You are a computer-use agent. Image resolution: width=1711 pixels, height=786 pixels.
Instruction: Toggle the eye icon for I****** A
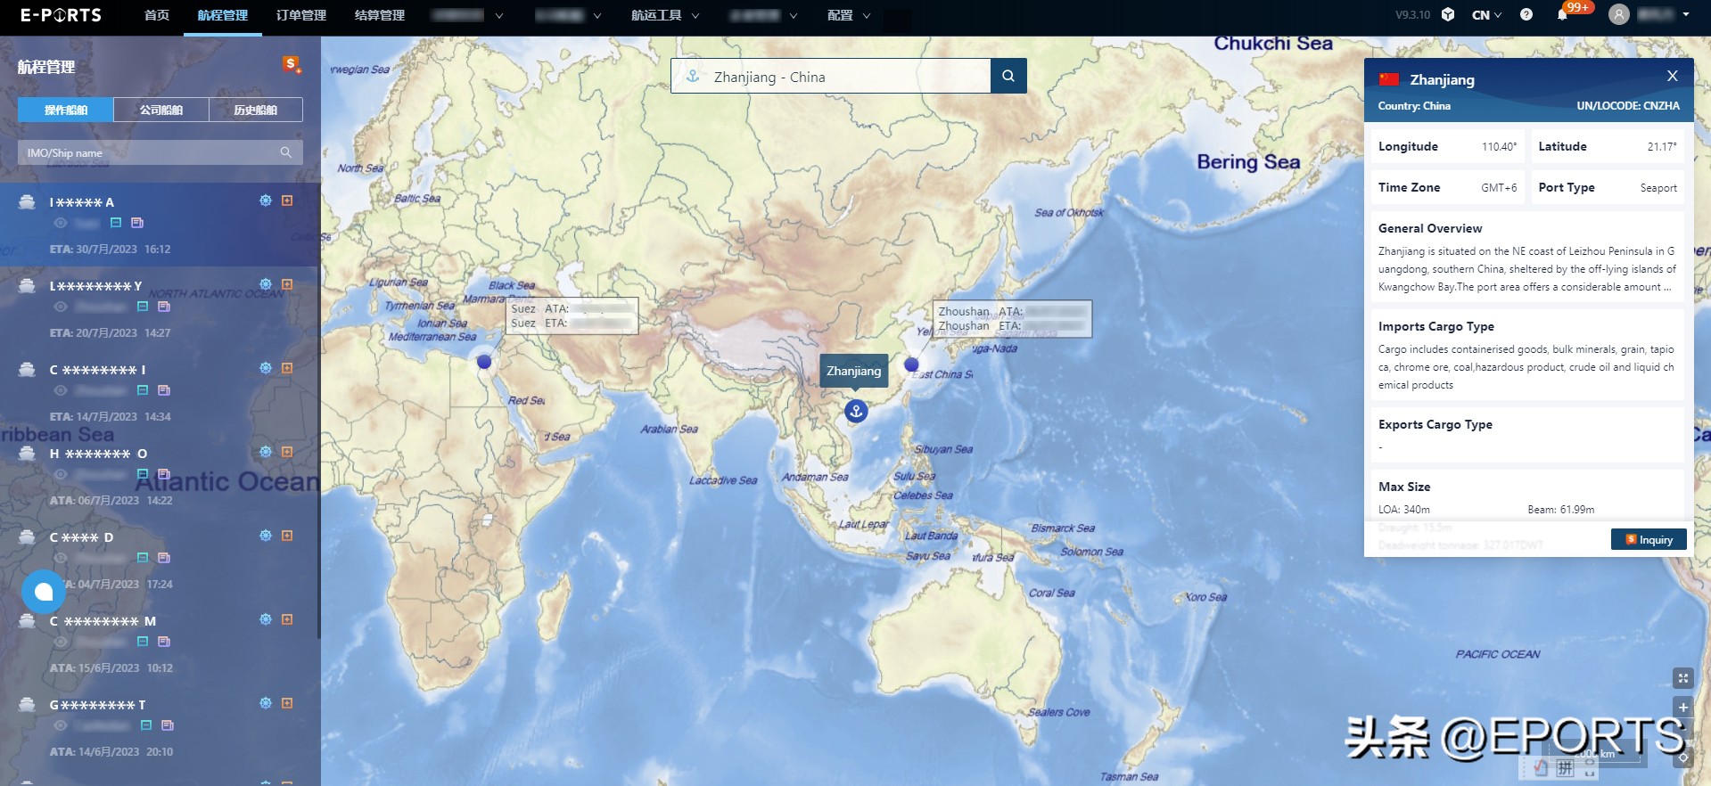coord(61,223)
